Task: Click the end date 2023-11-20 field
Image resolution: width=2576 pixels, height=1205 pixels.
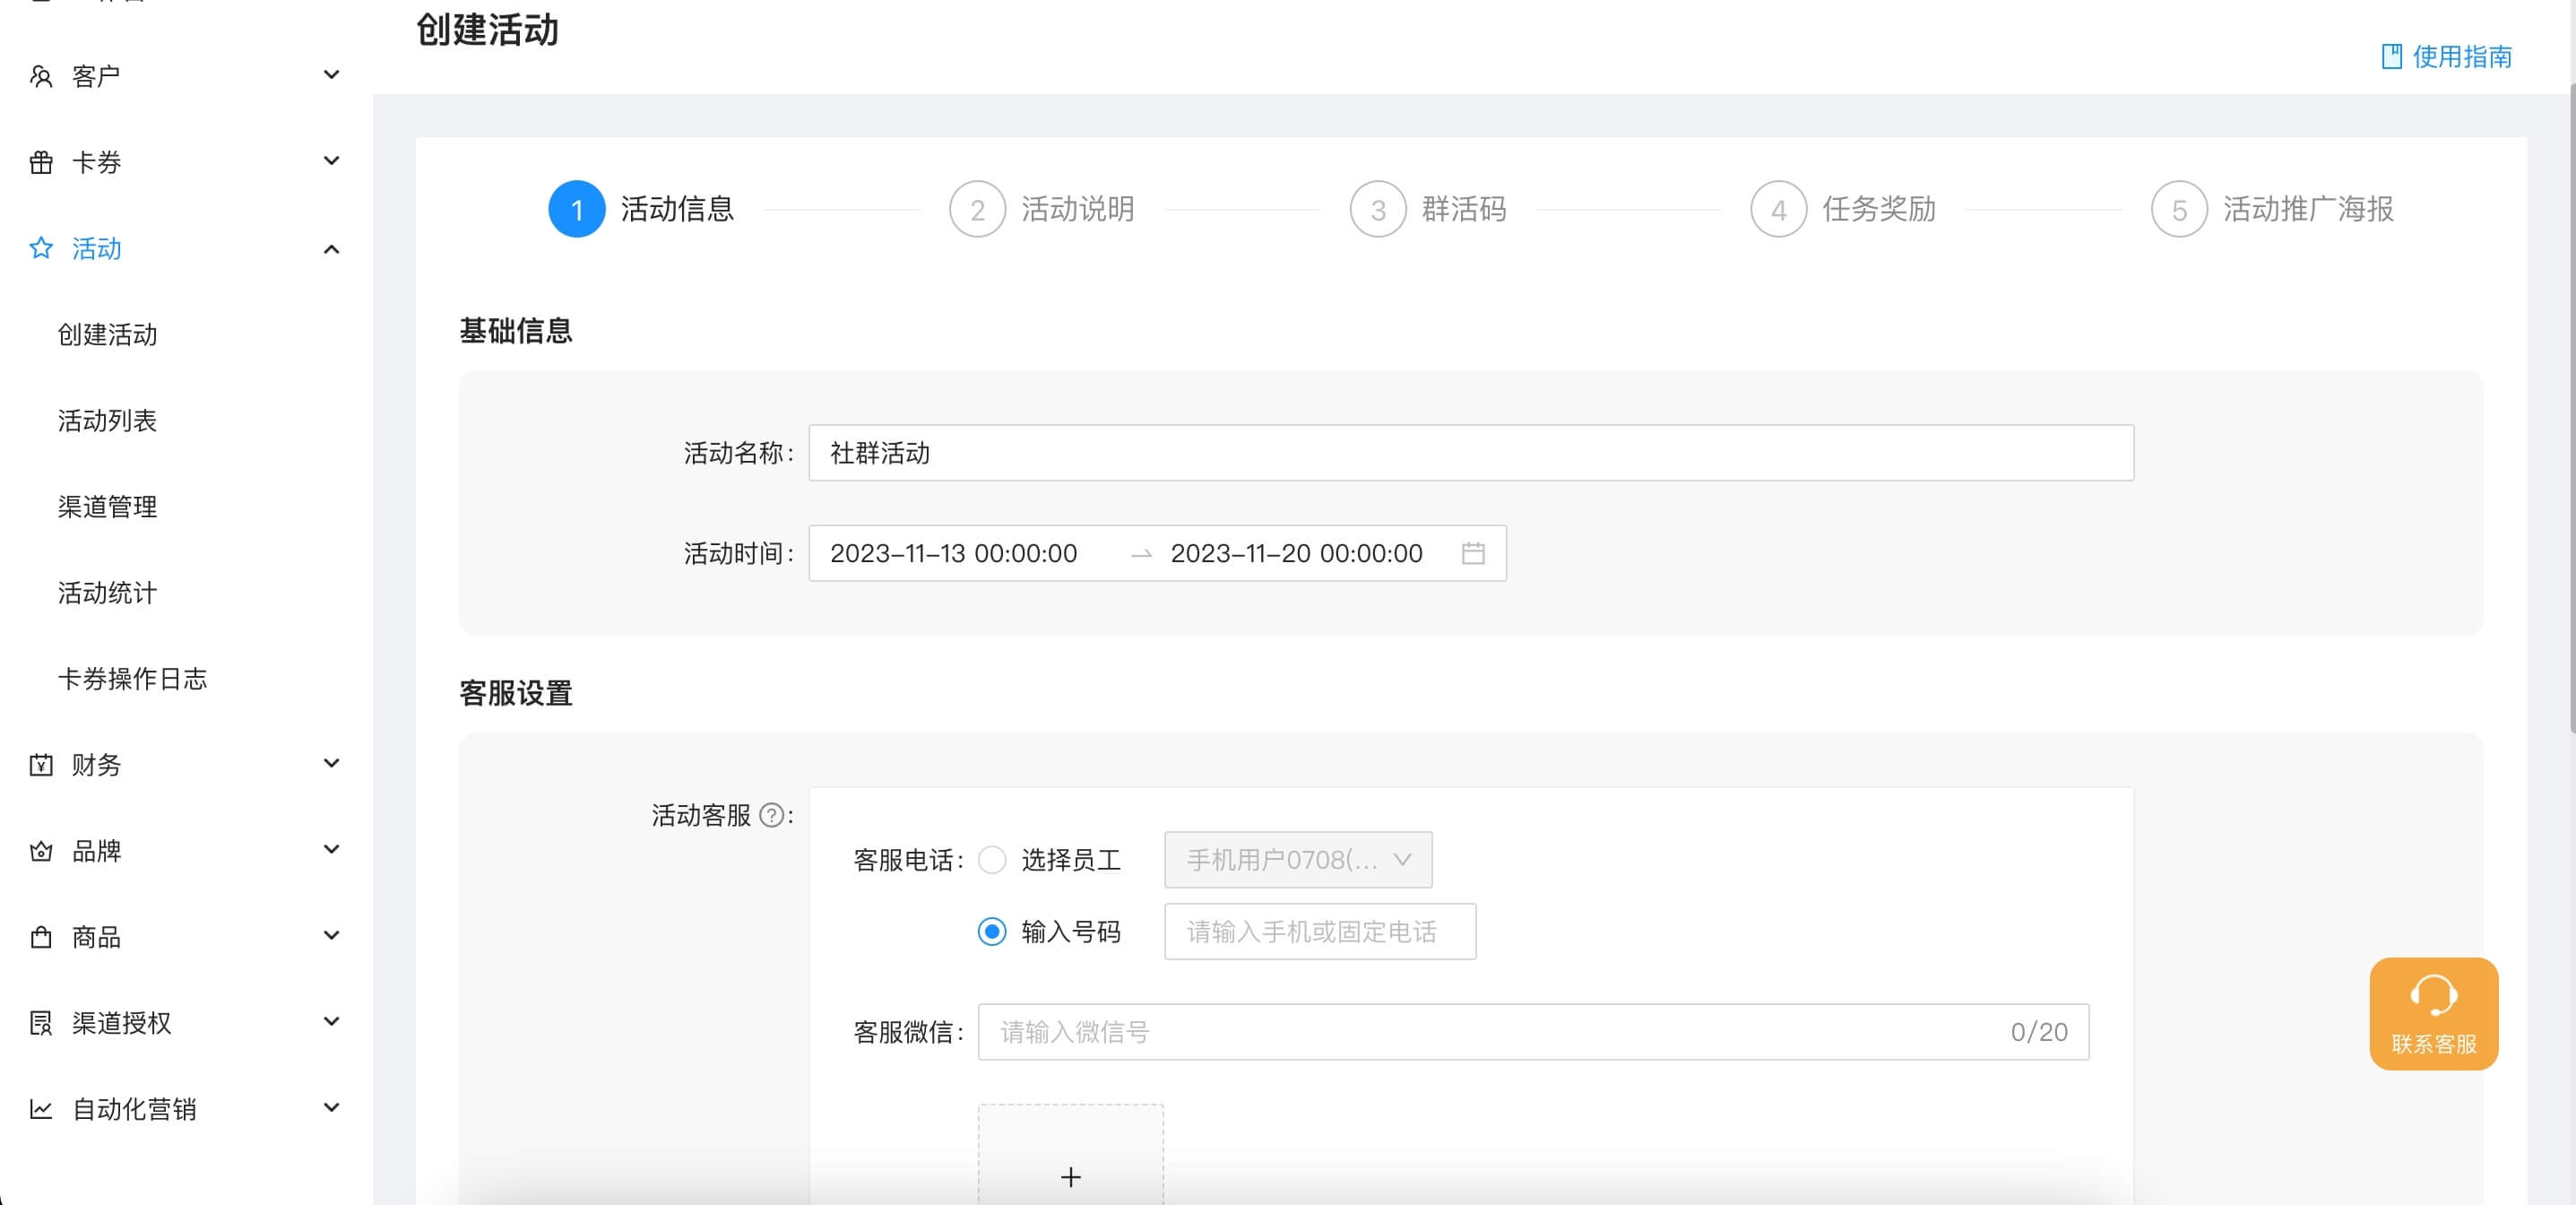Action: coord(1296,553)
